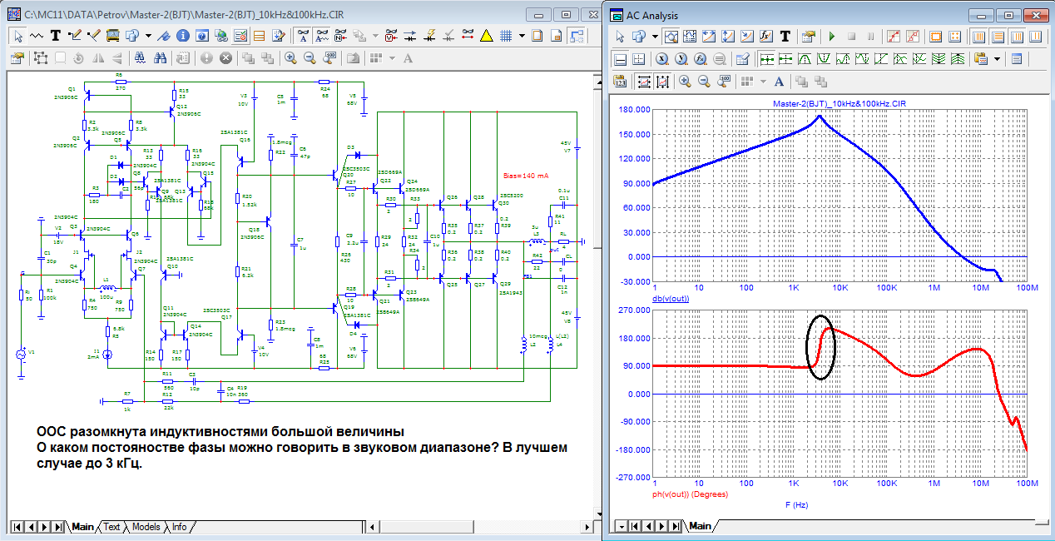This screenshot has width=1055, height=541.
Task: Click the green Run analysis play button
Action: pyautogui.click(x=831, y=37)
